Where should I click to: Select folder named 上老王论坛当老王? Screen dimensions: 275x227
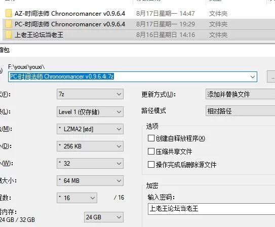[x=39, y=34]
